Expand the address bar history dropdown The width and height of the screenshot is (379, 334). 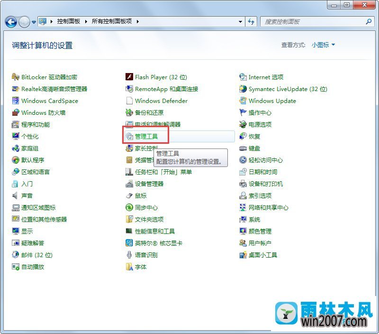(240, 21)
